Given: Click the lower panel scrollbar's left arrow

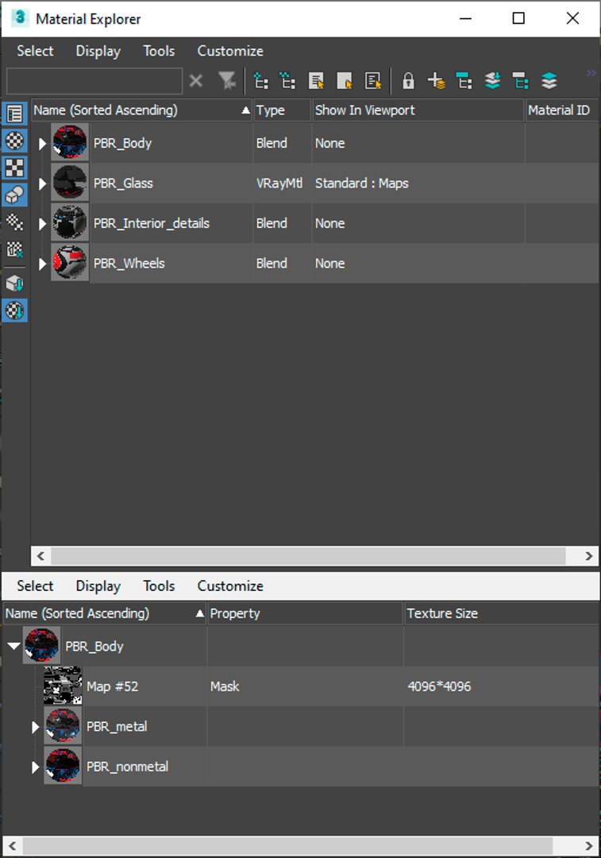Looking at the screenshot, I should point(12,846).
